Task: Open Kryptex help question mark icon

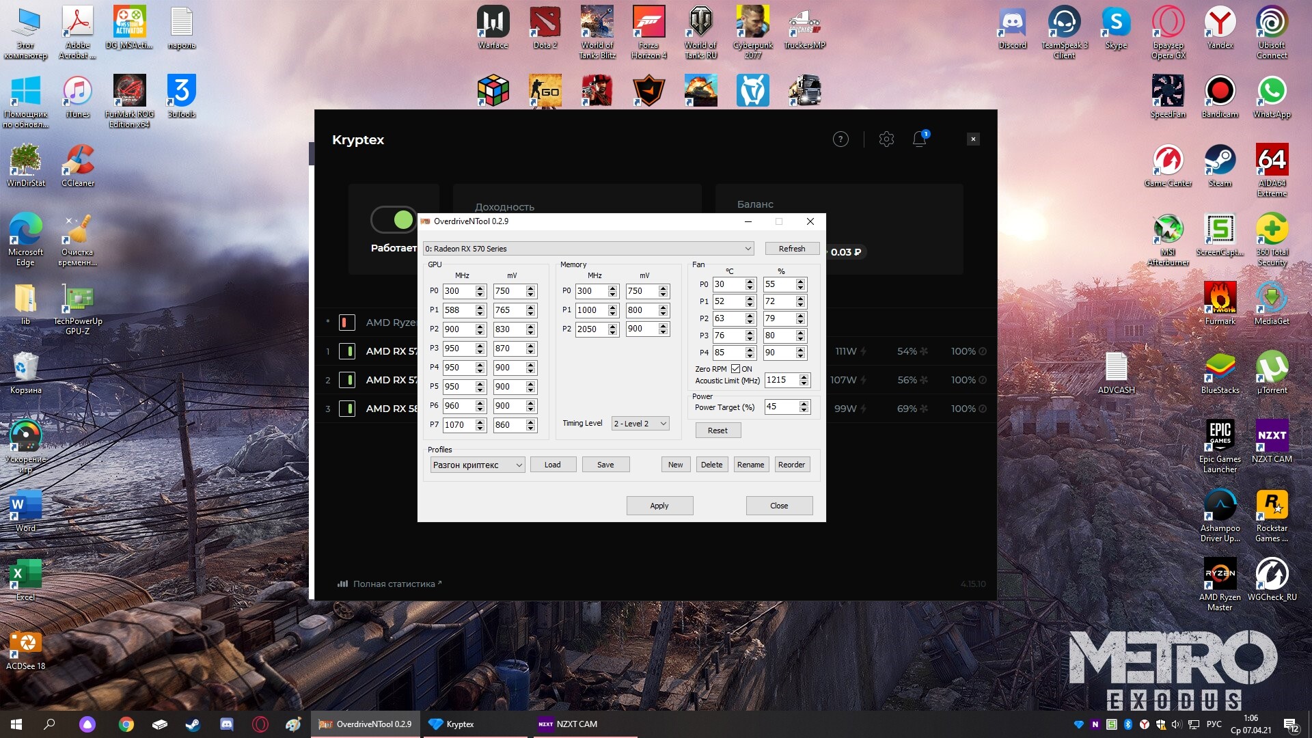Action: [840, 139]
